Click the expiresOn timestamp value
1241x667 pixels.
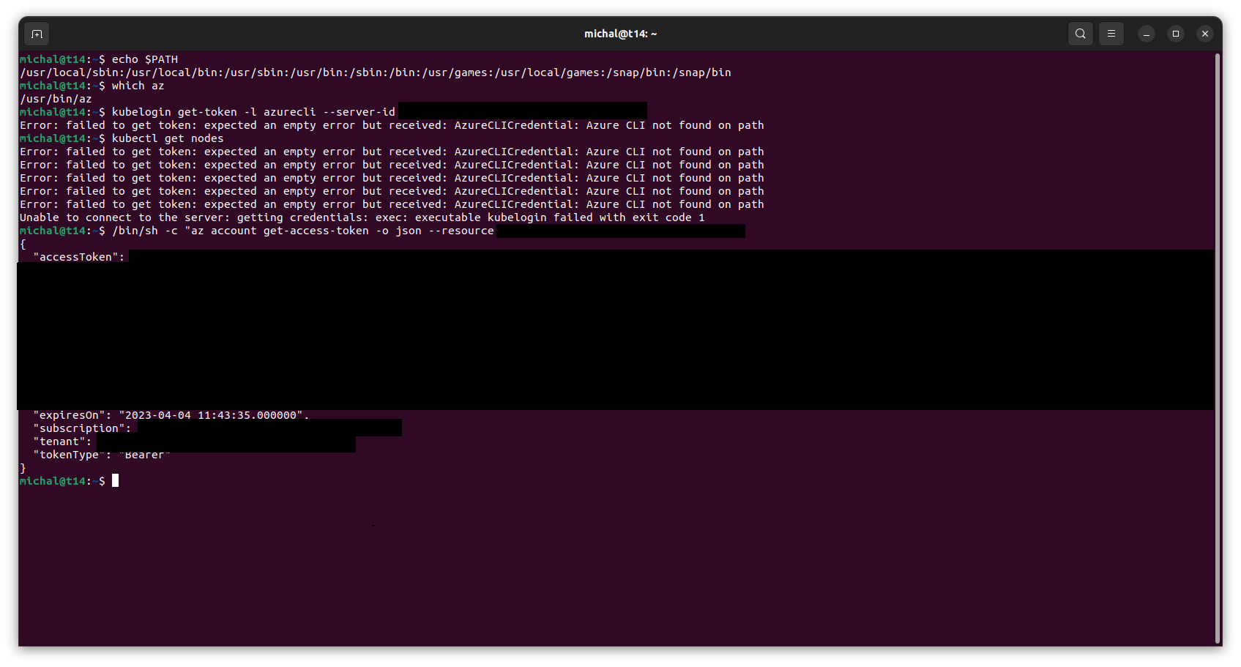212,414
